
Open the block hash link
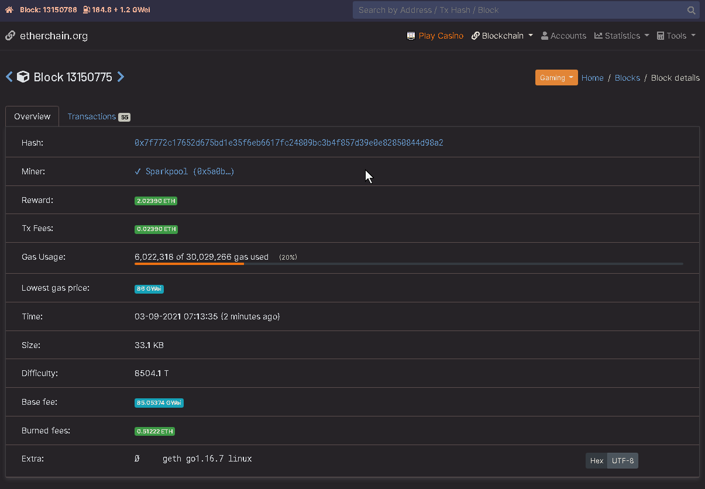click(x=289, y=143)
